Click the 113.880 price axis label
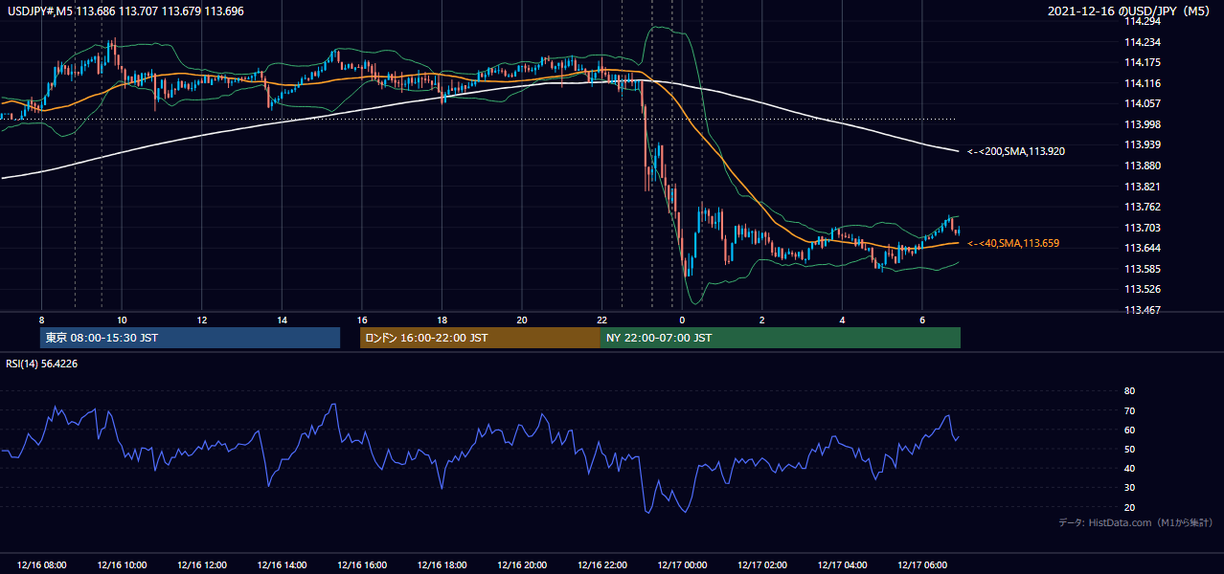 coord(1143,166)
